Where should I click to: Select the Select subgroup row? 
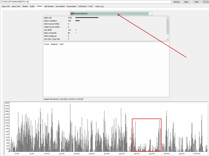point(104,36)
